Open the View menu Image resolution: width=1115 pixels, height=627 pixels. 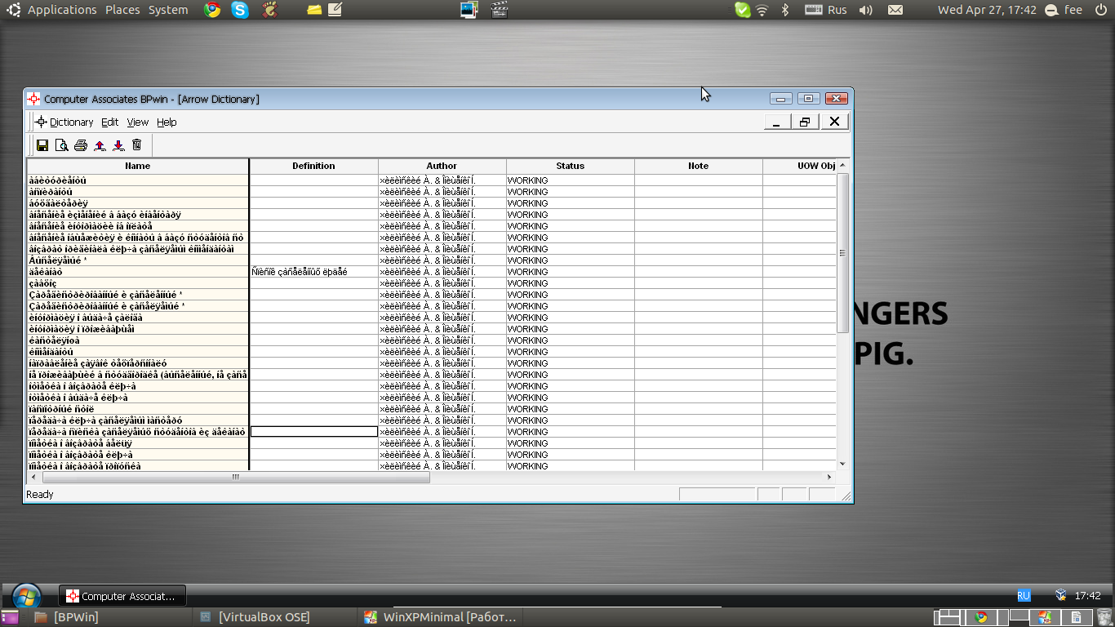[137, 122]
